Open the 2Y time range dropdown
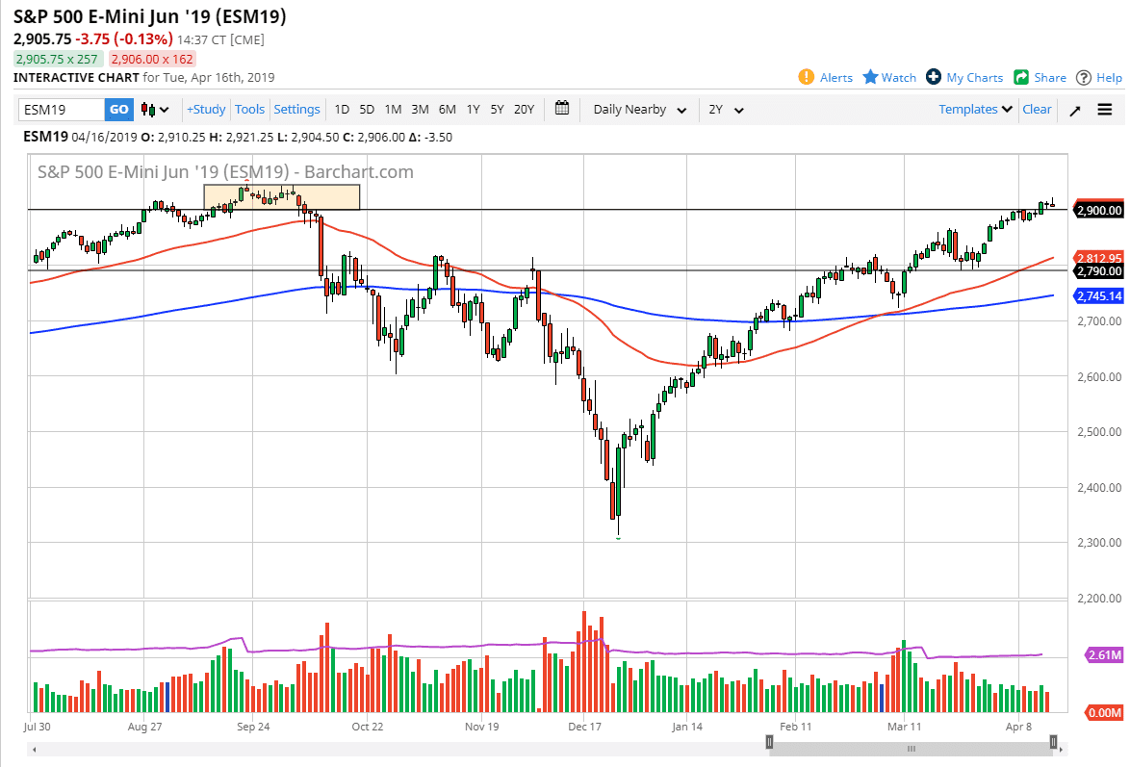 [724, 109]
